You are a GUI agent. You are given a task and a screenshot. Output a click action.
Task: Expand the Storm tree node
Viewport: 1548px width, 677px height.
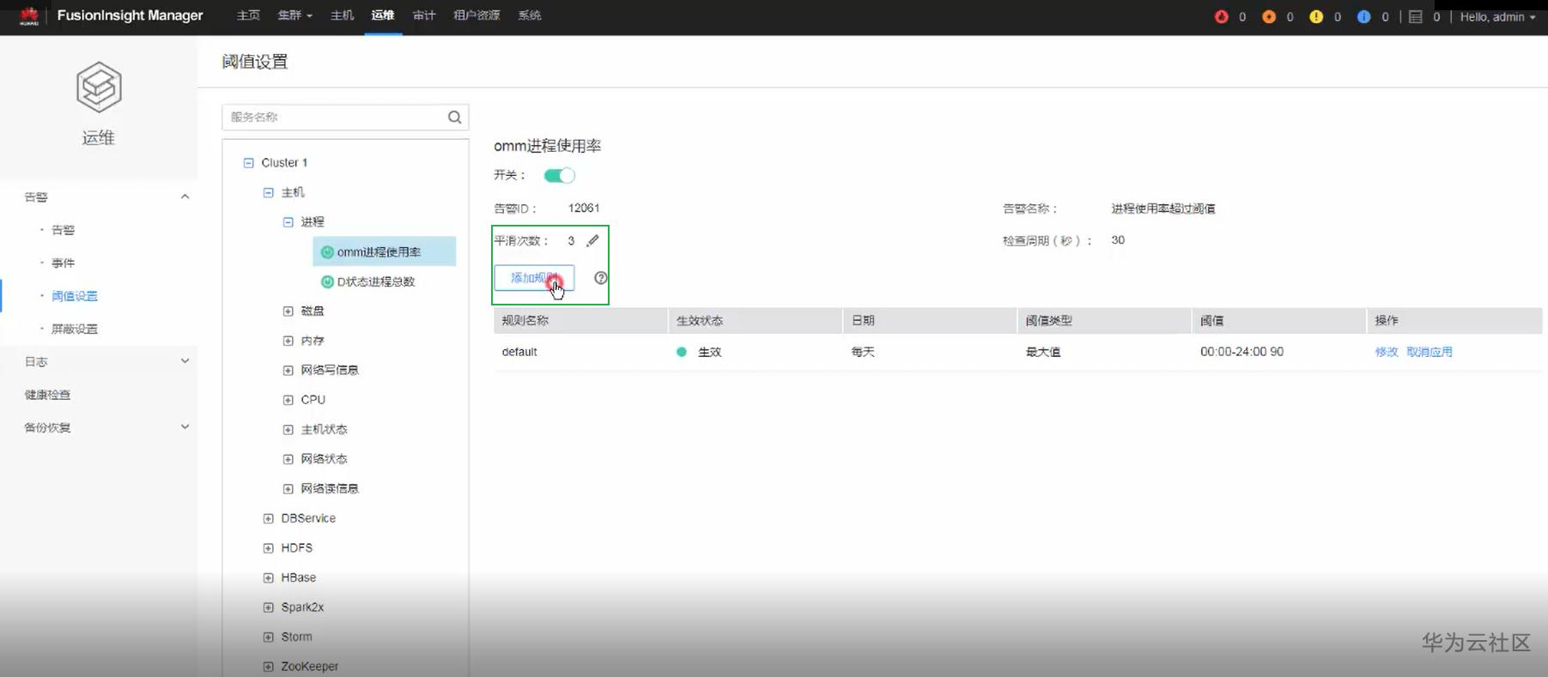pos(269,637)
